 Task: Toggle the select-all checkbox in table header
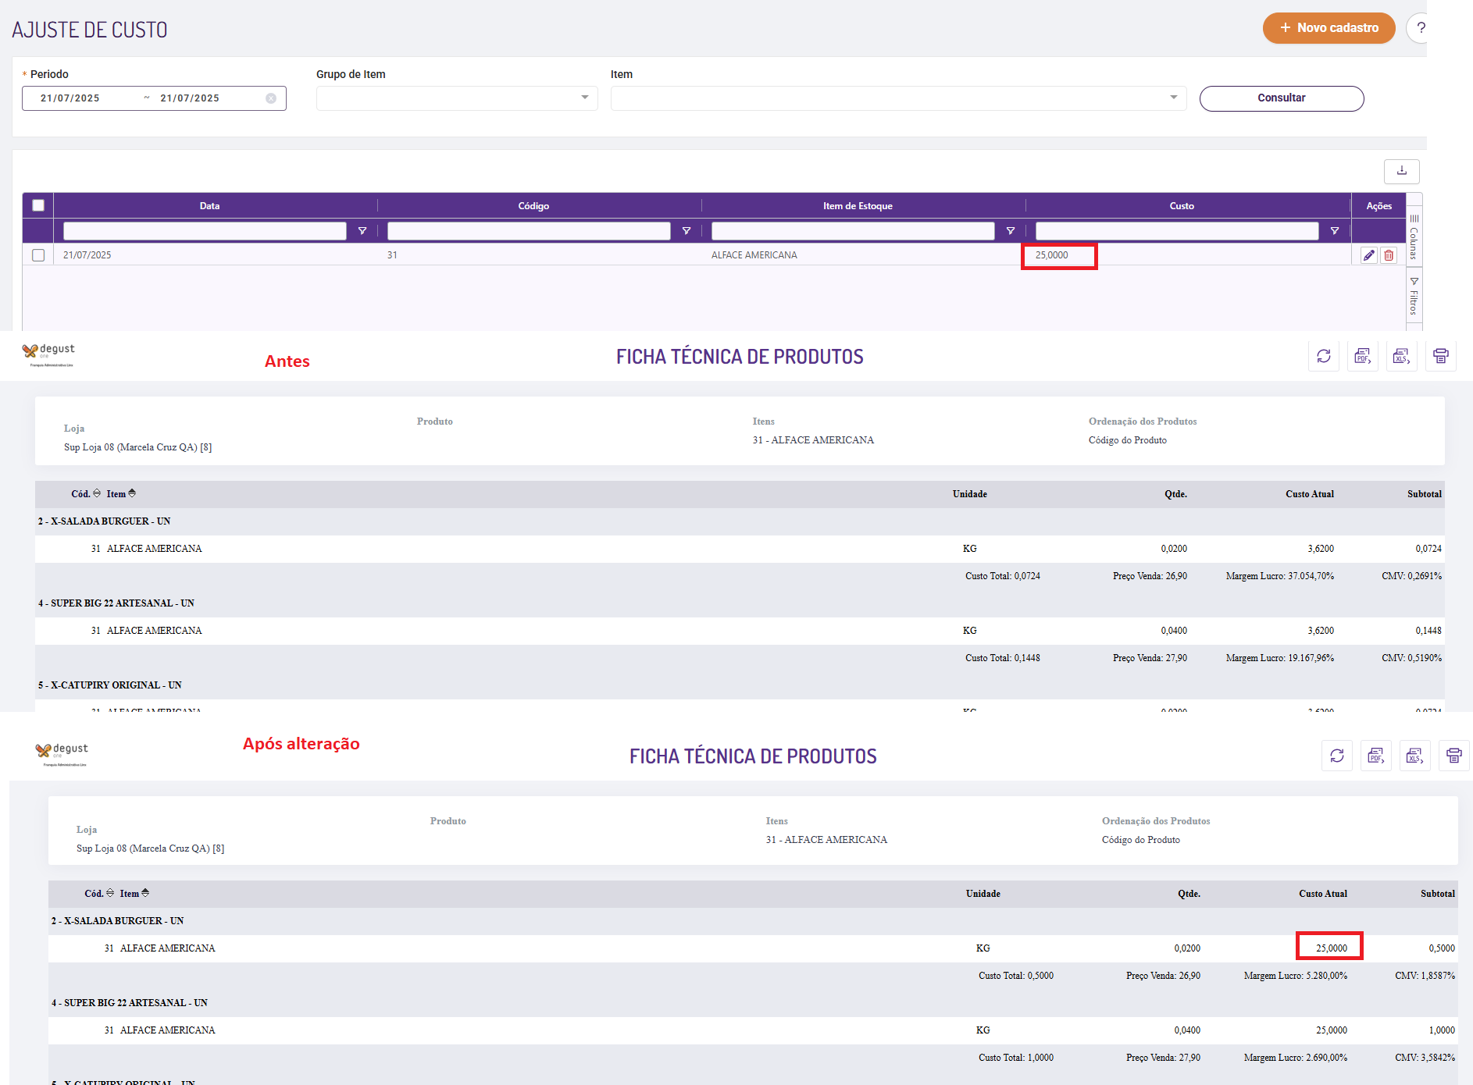pyautogui.click(x=38, y=205)
